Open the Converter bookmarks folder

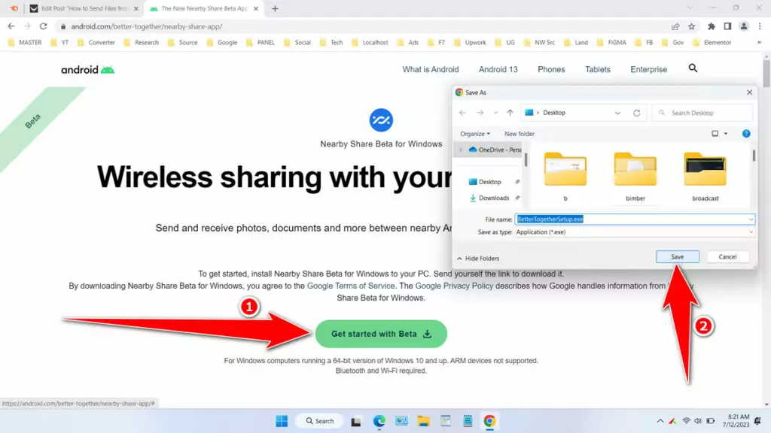pos(96,43)
